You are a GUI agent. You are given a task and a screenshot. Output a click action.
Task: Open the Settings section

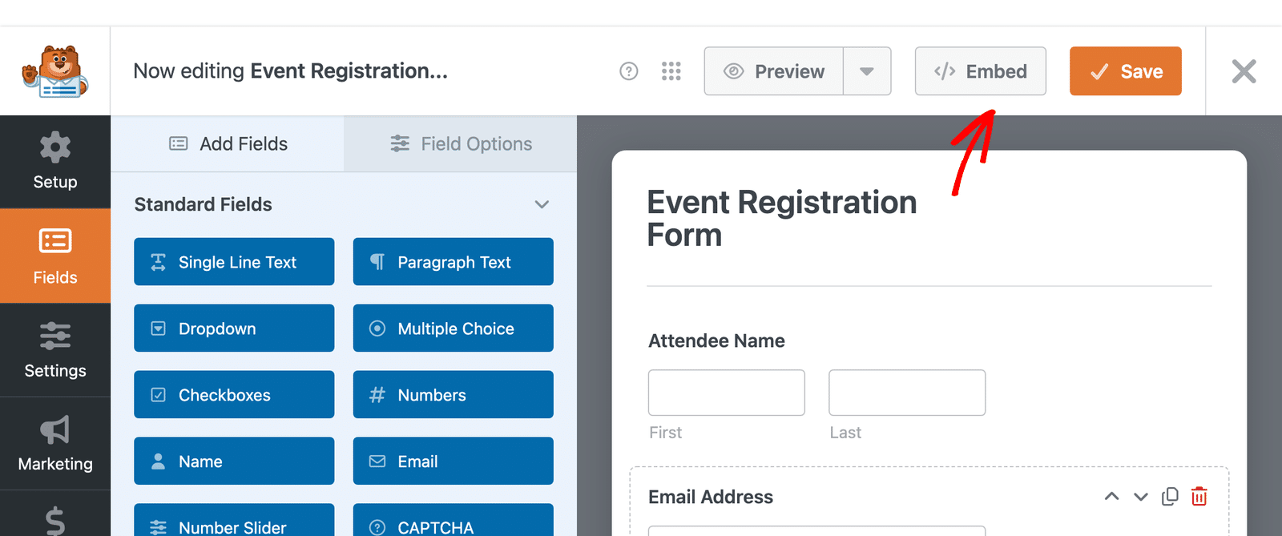55,350
